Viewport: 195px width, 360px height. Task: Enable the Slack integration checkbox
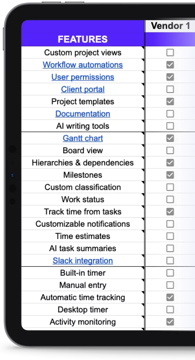click(x=170, y=261)
